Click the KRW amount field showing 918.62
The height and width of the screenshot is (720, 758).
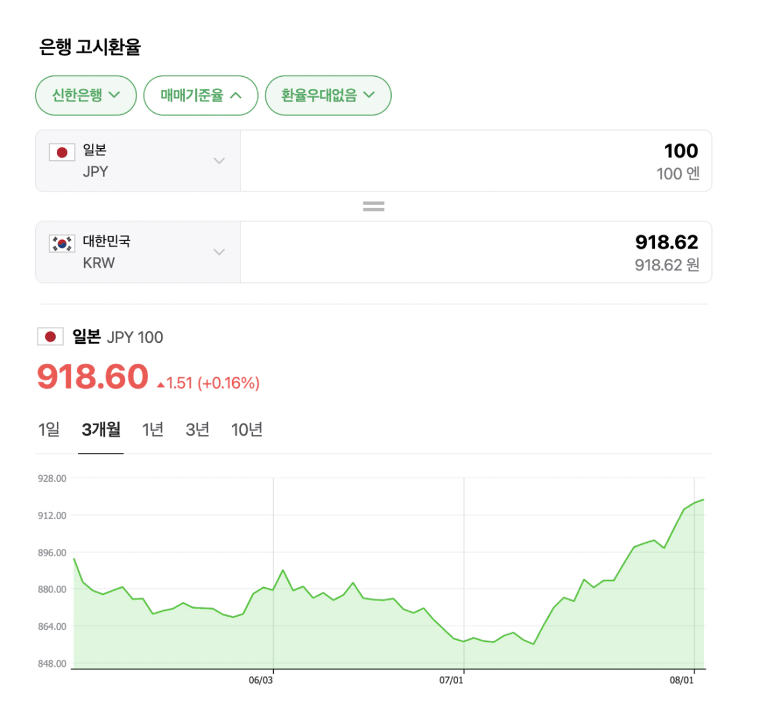point(476,252)
